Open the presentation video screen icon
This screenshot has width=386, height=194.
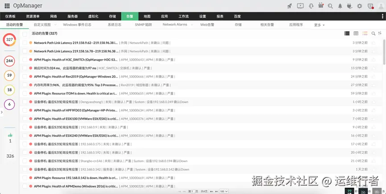click(300, 6)
